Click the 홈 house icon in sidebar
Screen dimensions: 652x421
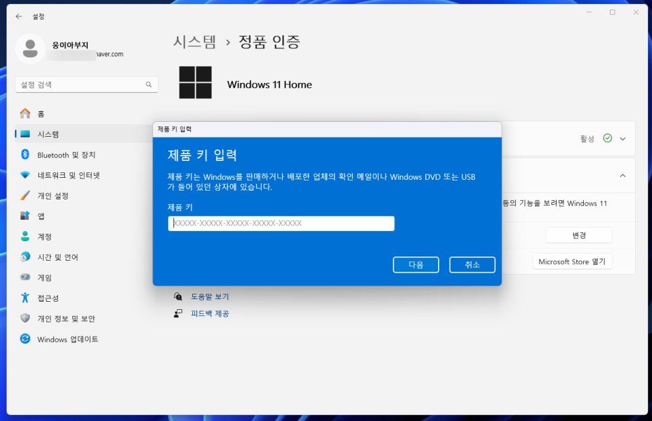tap(26, 113)
